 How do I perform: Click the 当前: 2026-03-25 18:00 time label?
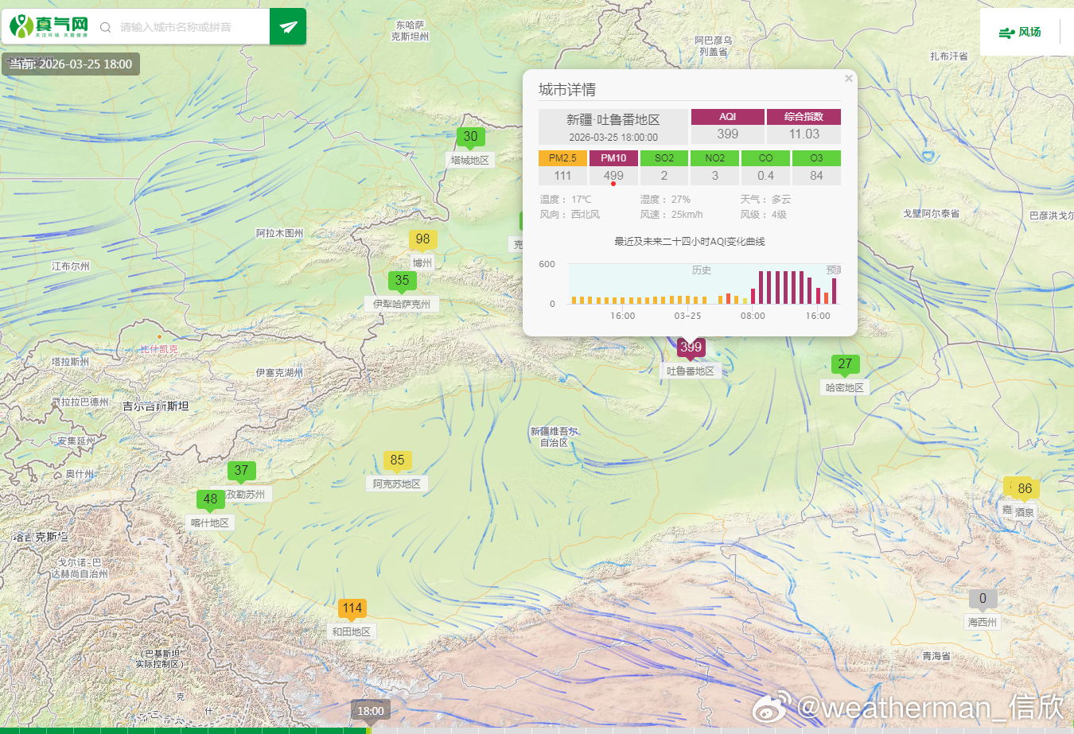(x=71, y=64)
